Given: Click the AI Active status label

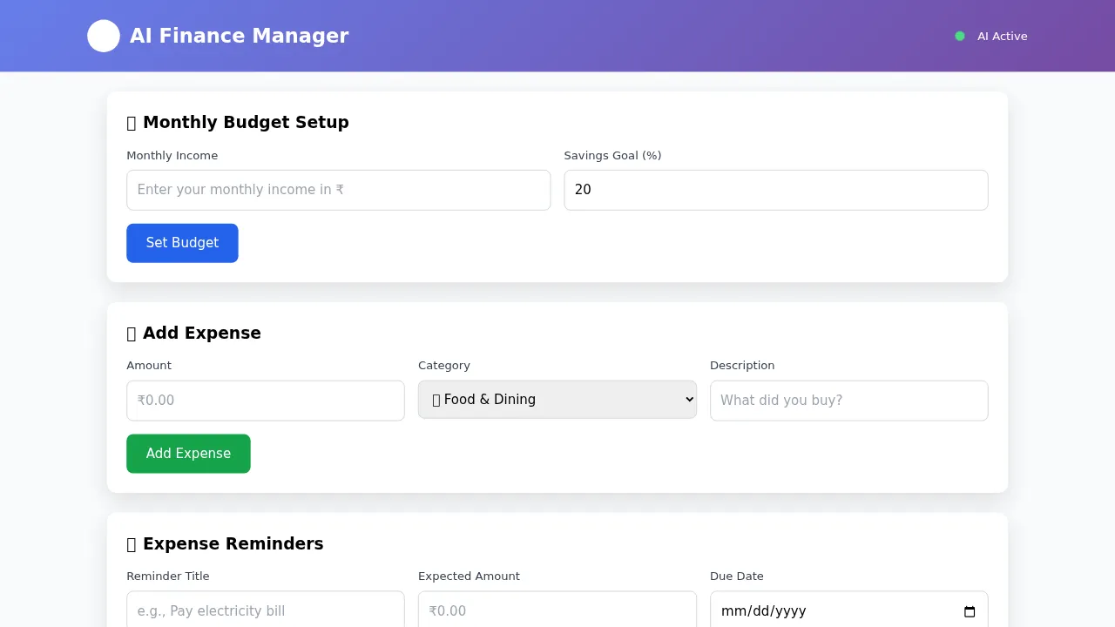Looking at the screenshot, I should point(1002,36).
